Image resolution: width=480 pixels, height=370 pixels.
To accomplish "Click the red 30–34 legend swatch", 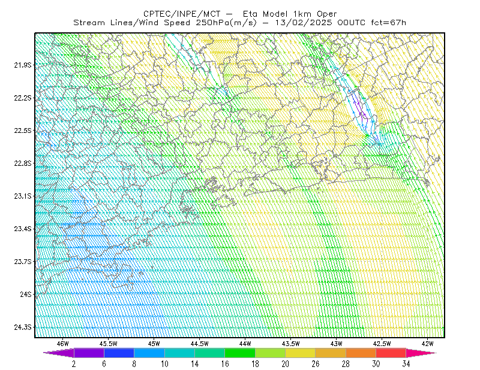I will (391, 353).
